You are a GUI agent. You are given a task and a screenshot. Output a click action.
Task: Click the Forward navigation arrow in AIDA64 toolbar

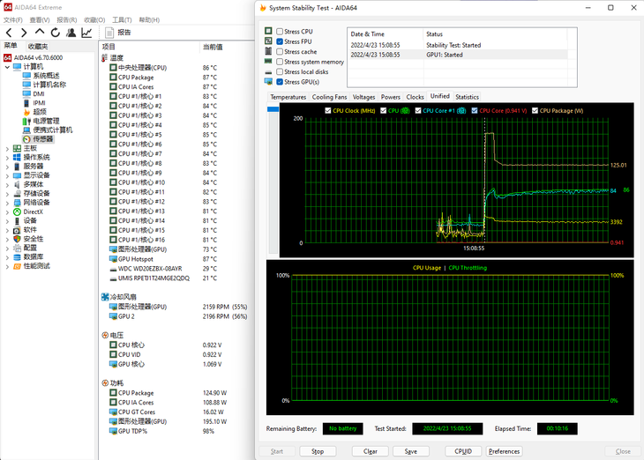[x=24, y=33]
